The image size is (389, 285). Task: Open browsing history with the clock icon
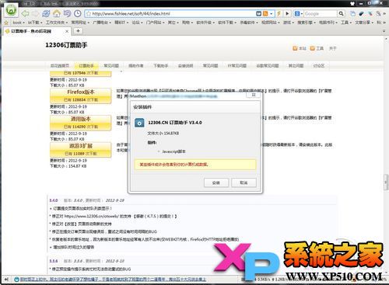tap(78, 13)
